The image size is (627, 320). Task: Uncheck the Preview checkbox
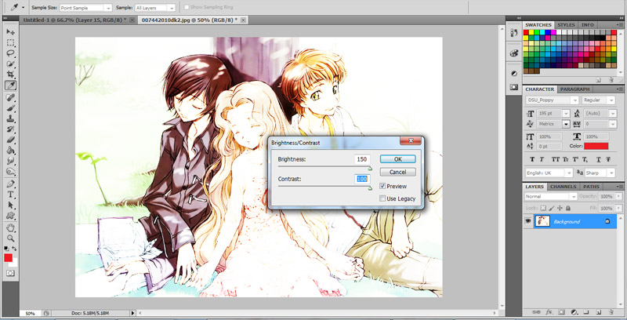[382, 186]
